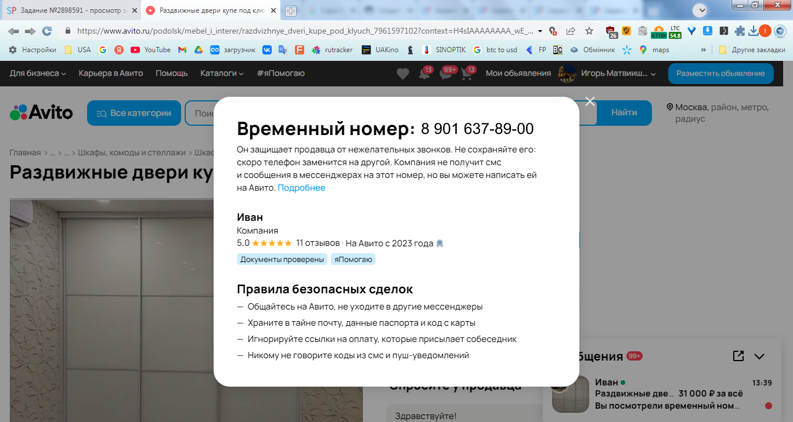Image resolution: width=793 pixels, height=422 pixels.
Task: Share this page from the address bar
Action: [x=571, y=31]
